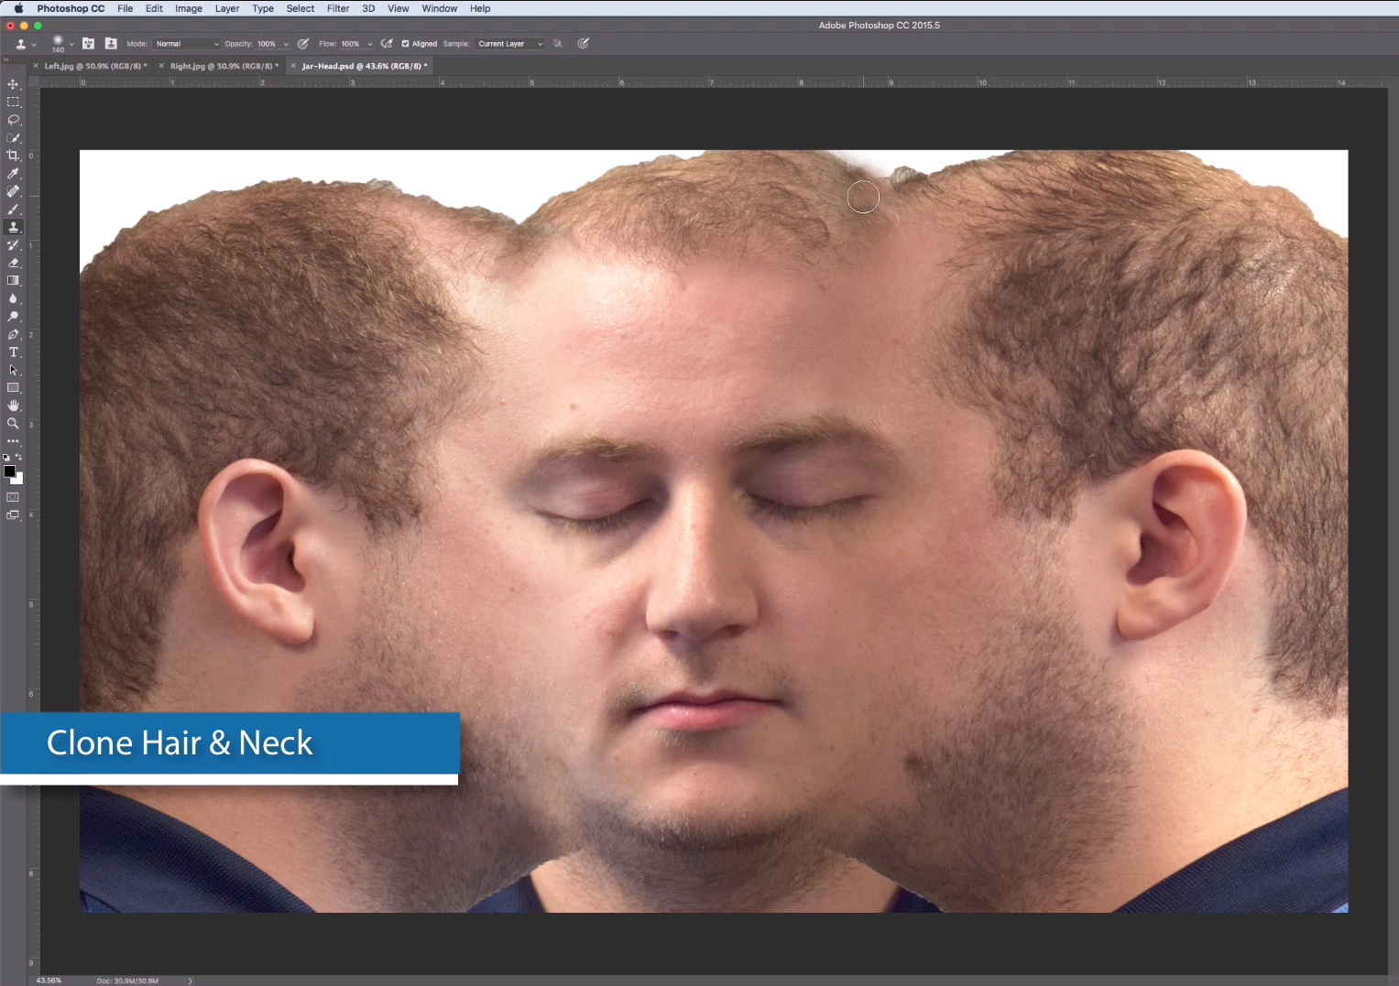
Task: Open the Mode dropdown set to Normal
Action: tap(185, 43)
